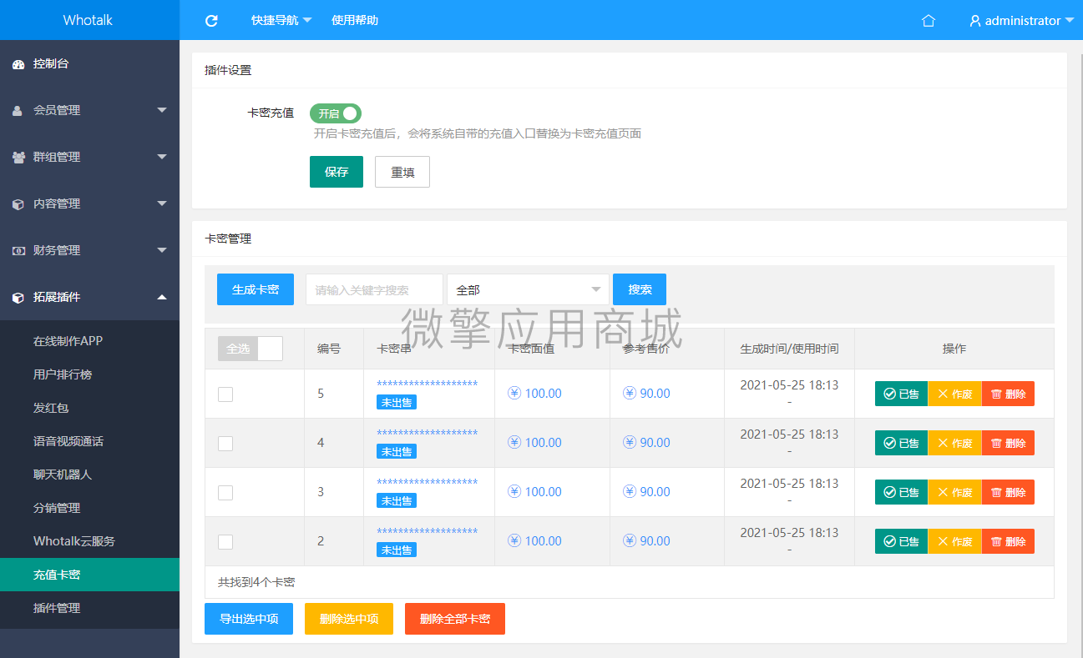Focus the 请输入关键字搜索 search field

click(374, 289)
